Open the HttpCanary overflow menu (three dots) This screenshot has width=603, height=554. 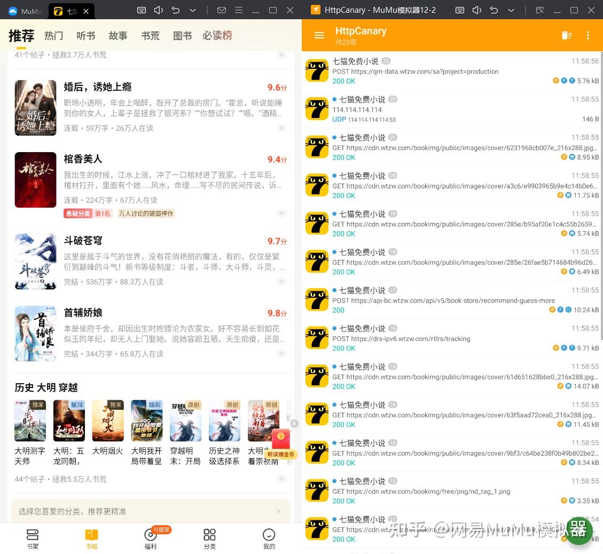[x=588, y=35]
